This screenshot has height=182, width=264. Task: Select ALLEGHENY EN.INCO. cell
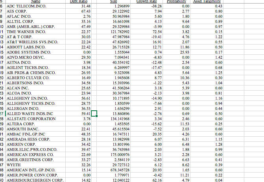tap(36, 98)
